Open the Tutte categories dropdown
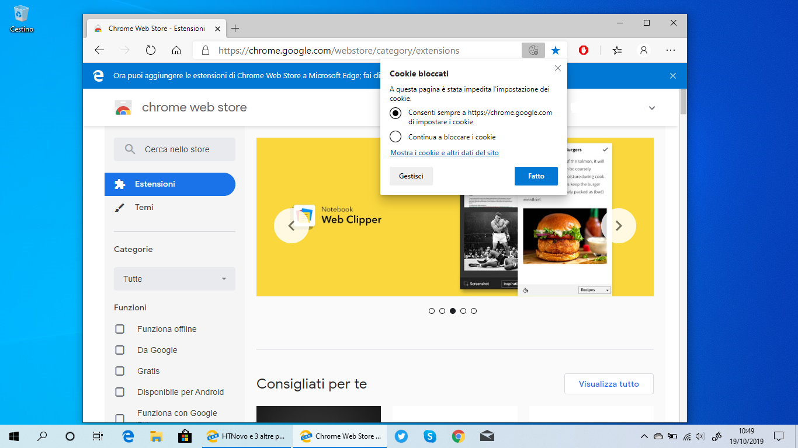This screenshot has width=798, height=448. coord(175,279)
